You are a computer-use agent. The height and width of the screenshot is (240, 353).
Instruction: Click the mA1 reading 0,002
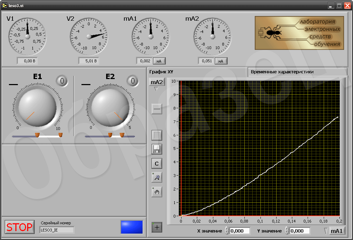(145, 61)
